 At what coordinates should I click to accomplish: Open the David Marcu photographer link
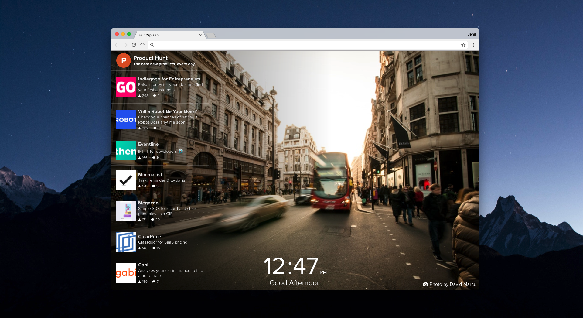[x=463, y=284]
